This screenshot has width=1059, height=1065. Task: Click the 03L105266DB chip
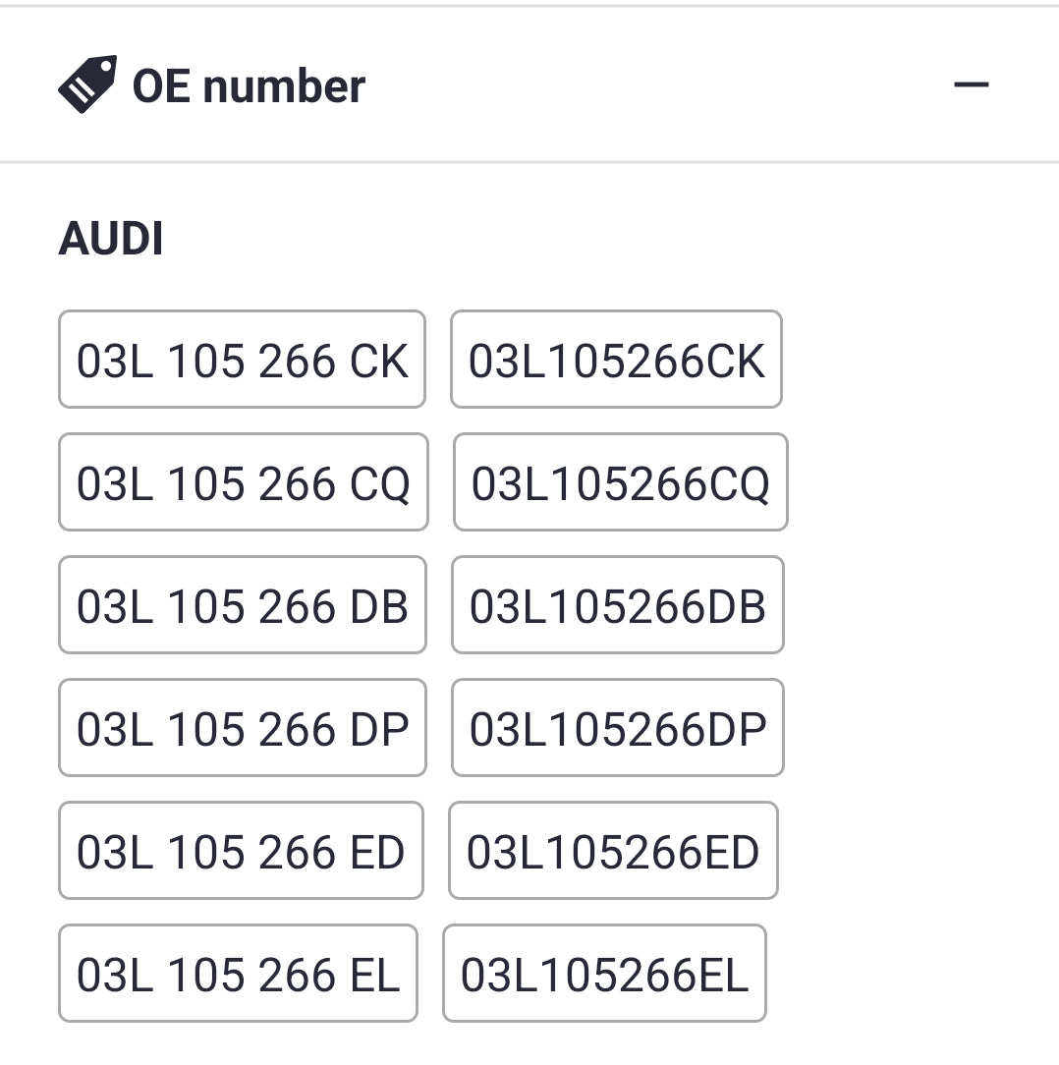click(x=617, y=605)
